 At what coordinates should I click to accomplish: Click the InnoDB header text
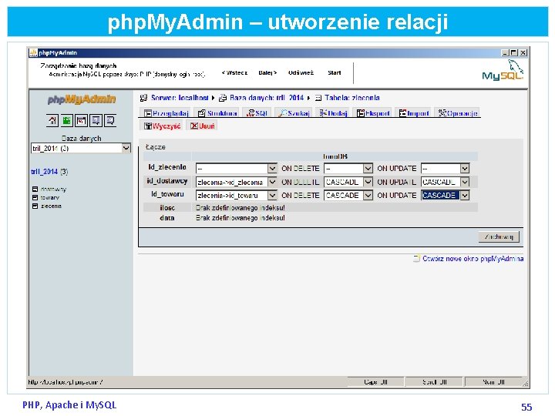click(x=335, y=156)
